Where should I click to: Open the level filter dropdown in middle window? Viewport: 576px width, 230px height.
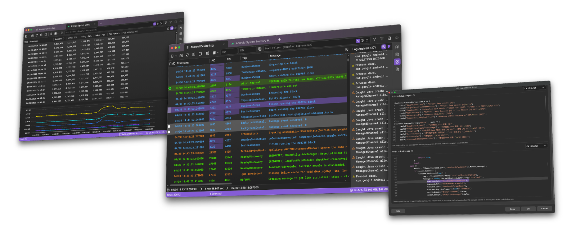tap(216, 52)
